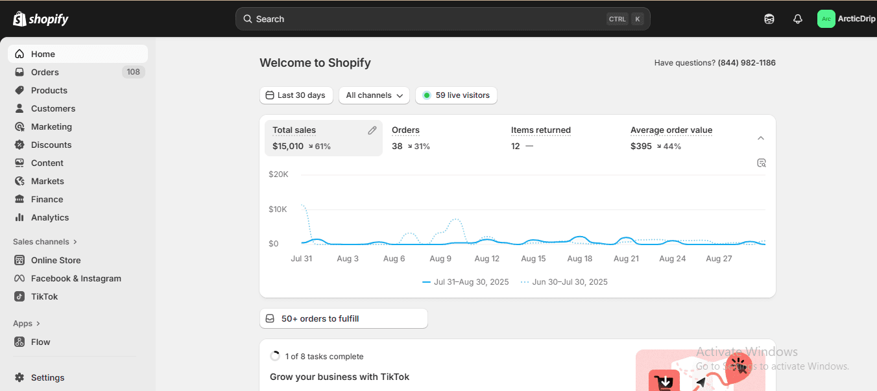Expand the Apps section
Viewport: 877px width, 391px height.
pos(27,324)
